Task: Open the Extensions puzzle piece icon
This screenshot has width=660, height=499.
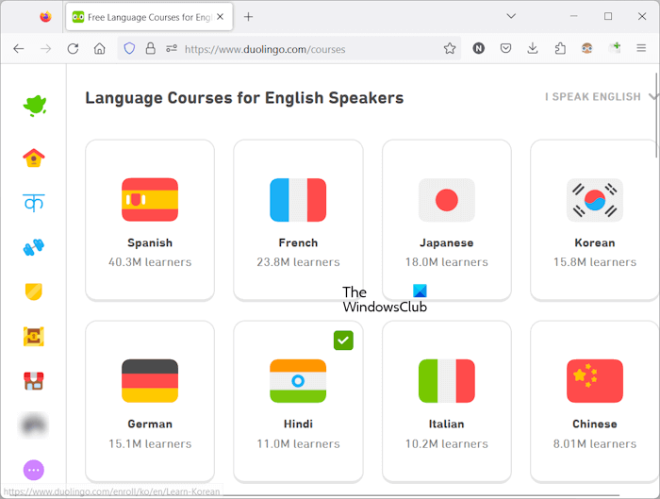Action: pos(560,49)
